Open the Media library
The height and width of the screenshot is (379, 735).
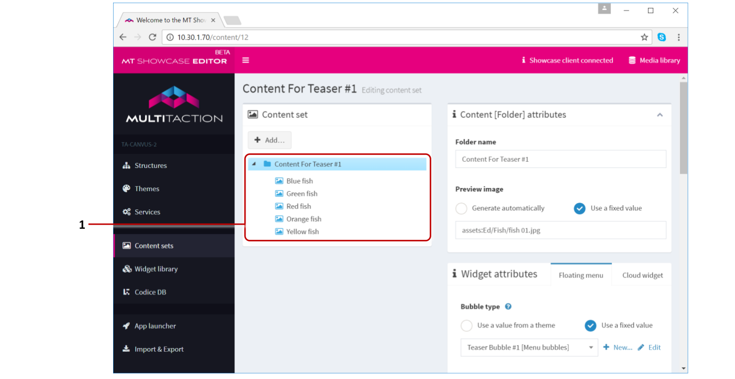click(x=654, y=60)
